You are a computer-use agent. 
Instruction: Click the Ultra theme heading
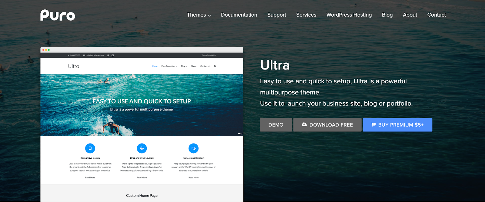[275, 65]
